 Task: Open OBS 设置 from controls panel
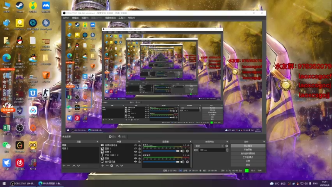point(248,161)
